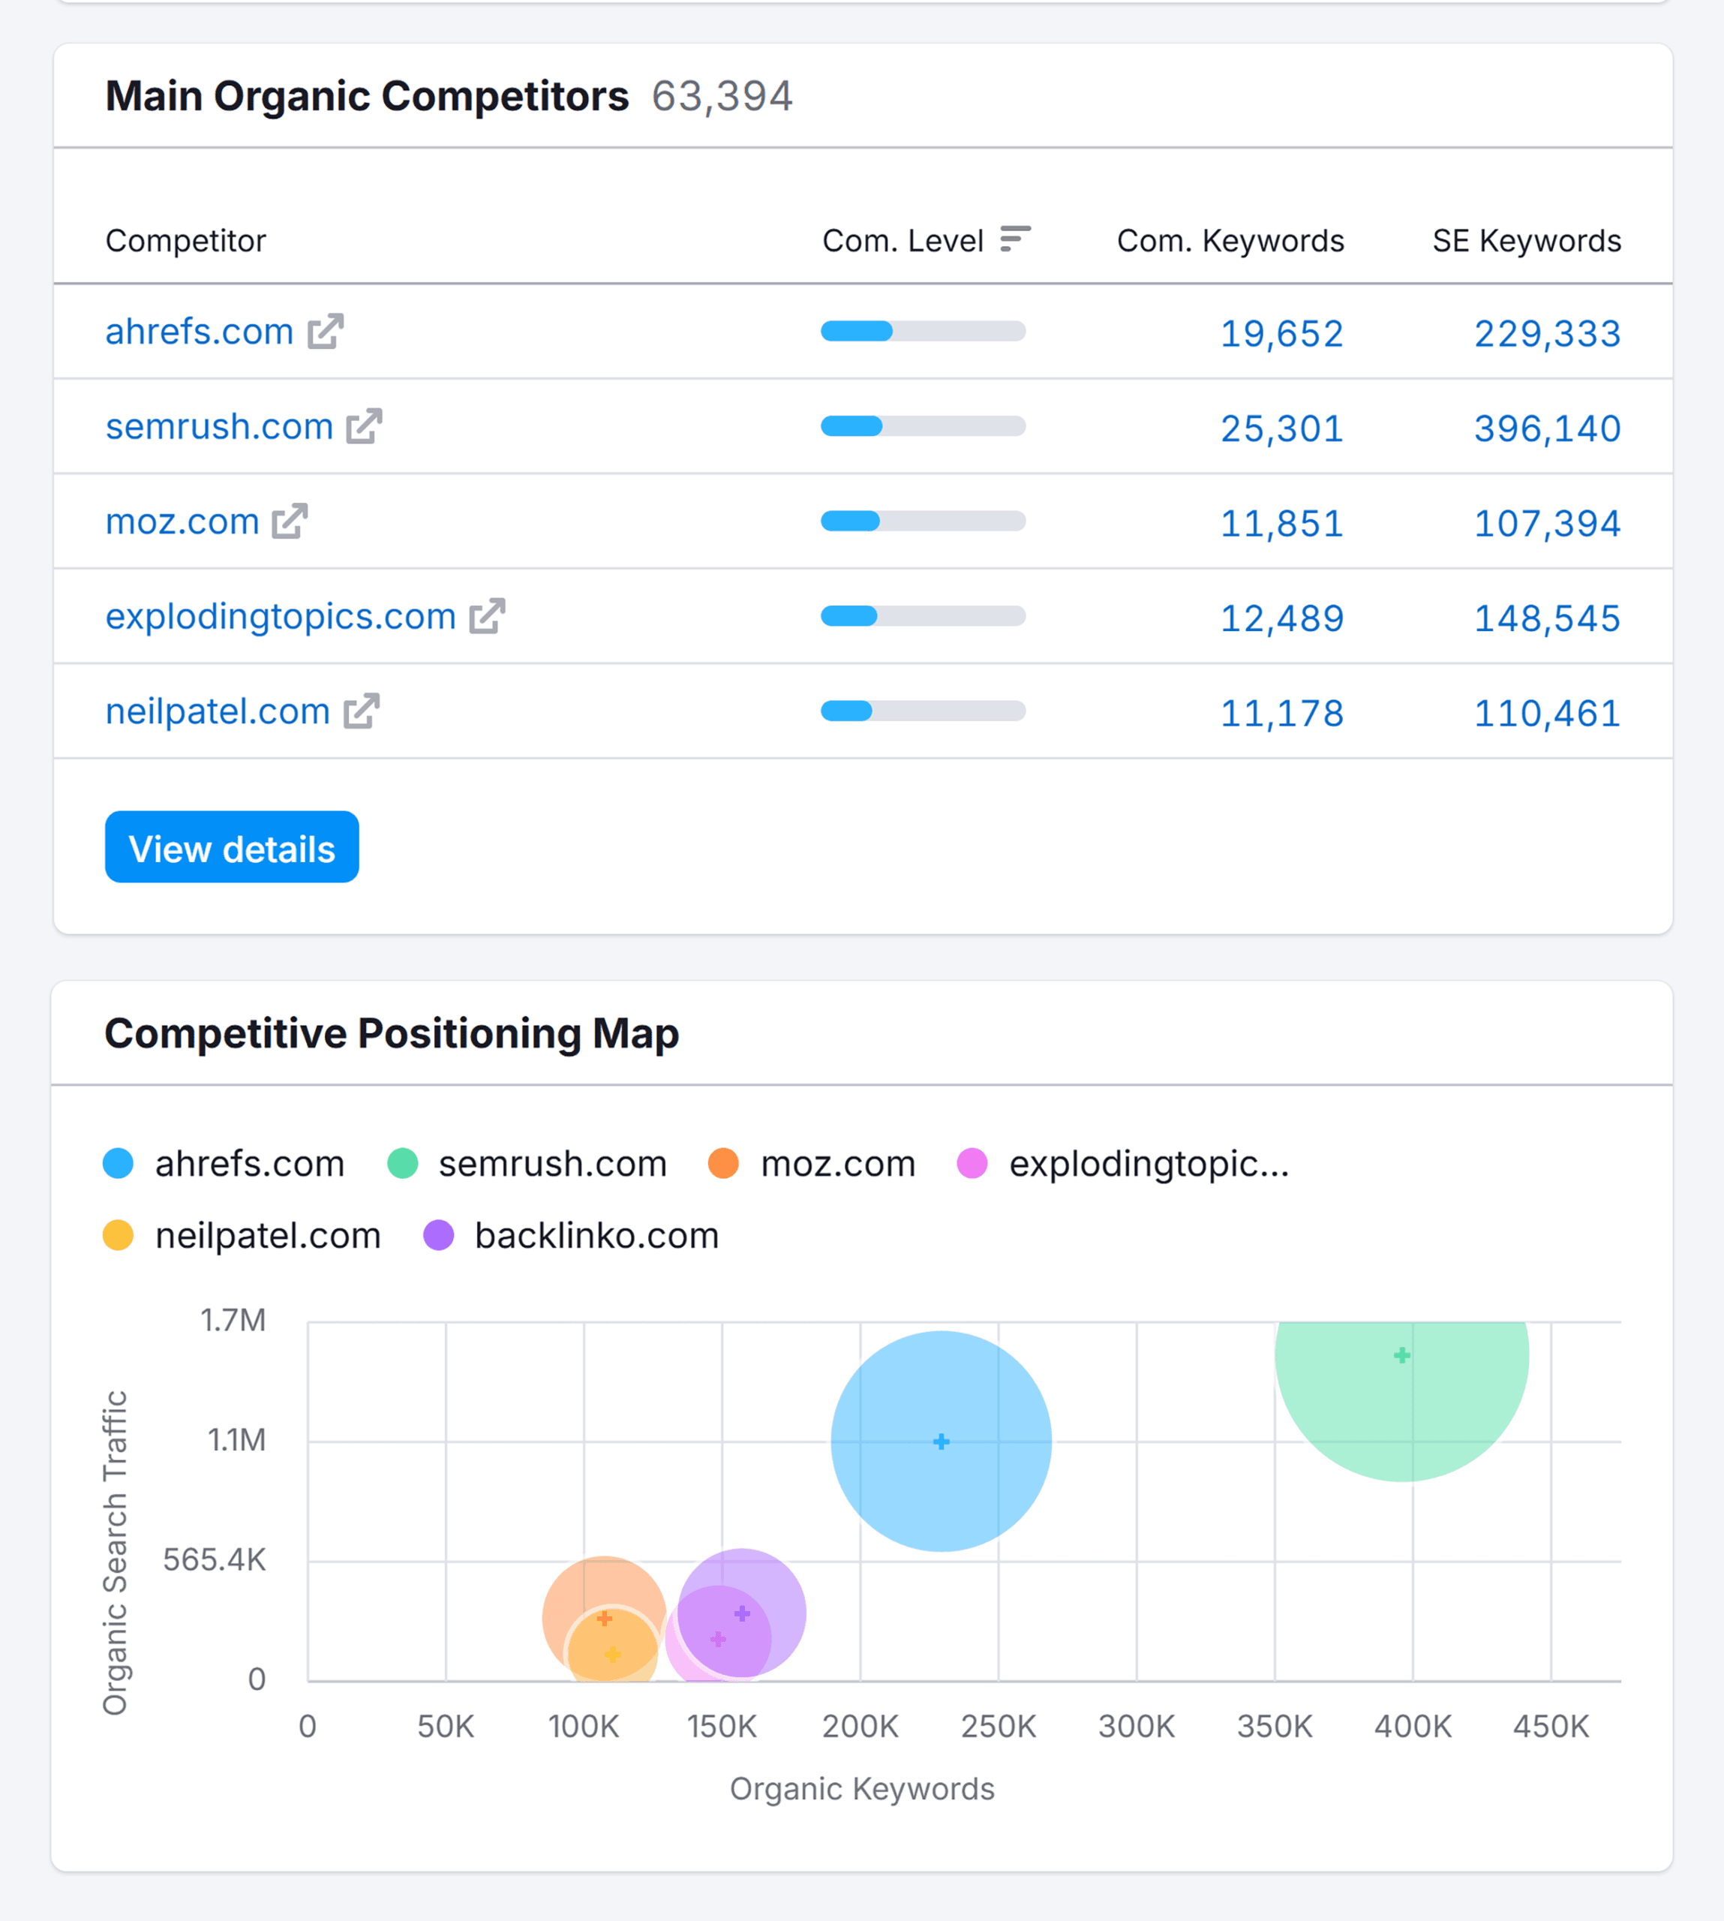Sort by Com. Level column header

(903, 241)
